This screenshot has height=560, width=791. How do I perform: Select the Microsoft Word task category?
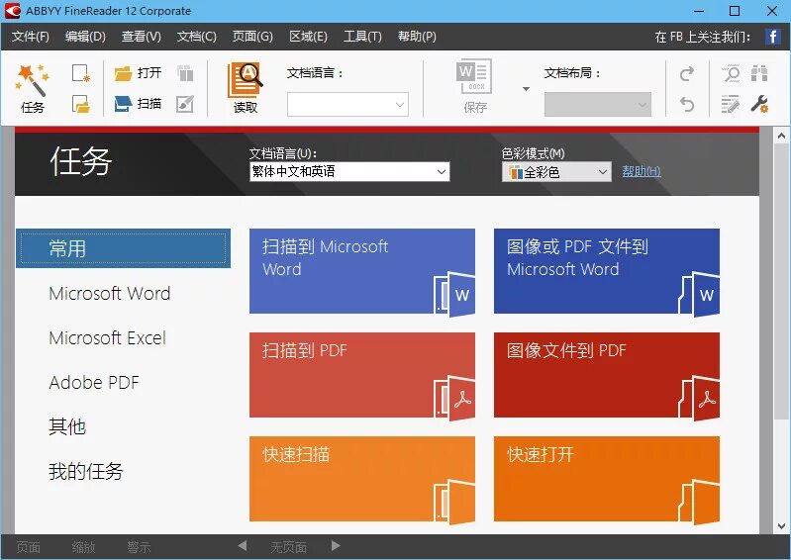pyautogui.click(x=110, y=294)
